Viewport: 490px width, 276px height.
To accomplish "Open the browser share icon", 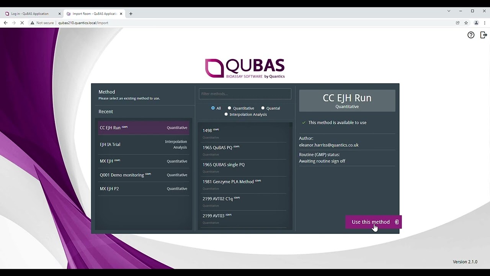I will pyautogui.click(x=457, y=23).
